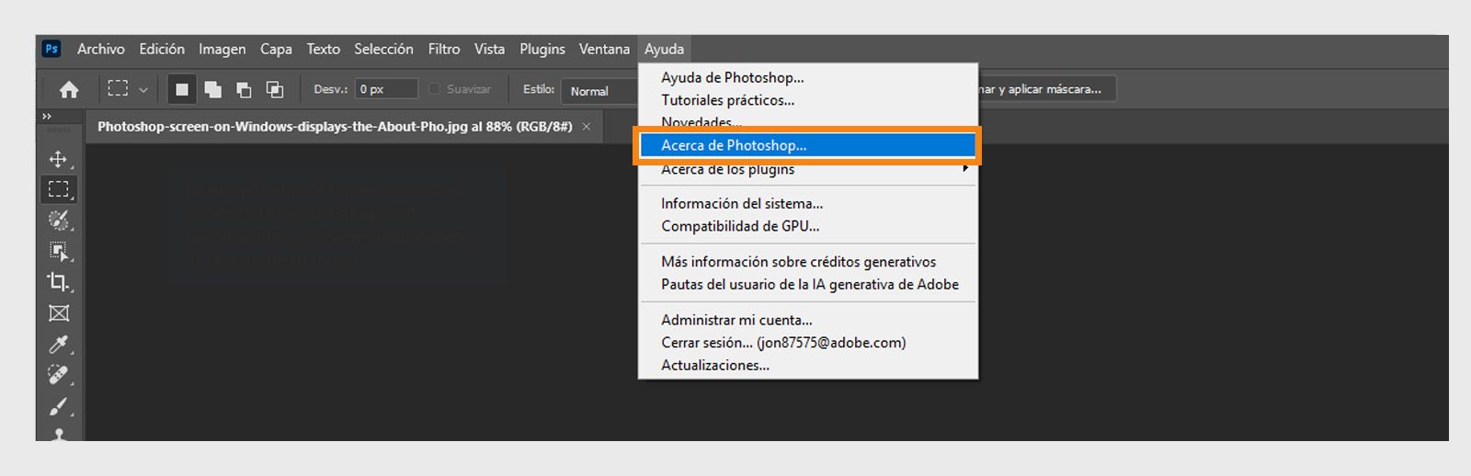Choose Subtract from selection mode icon
Screen dimensions: 1471x476
(x=244, y=89)
